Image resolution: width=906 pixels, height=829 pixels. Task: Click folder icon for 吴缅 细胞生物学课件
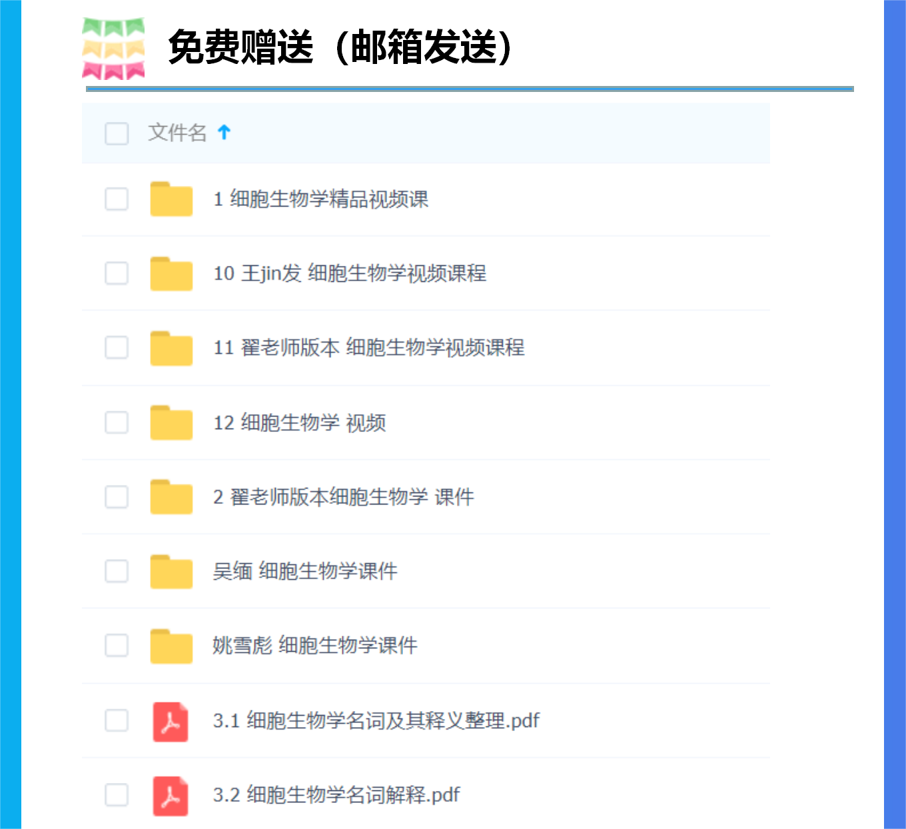click(171, 571)
